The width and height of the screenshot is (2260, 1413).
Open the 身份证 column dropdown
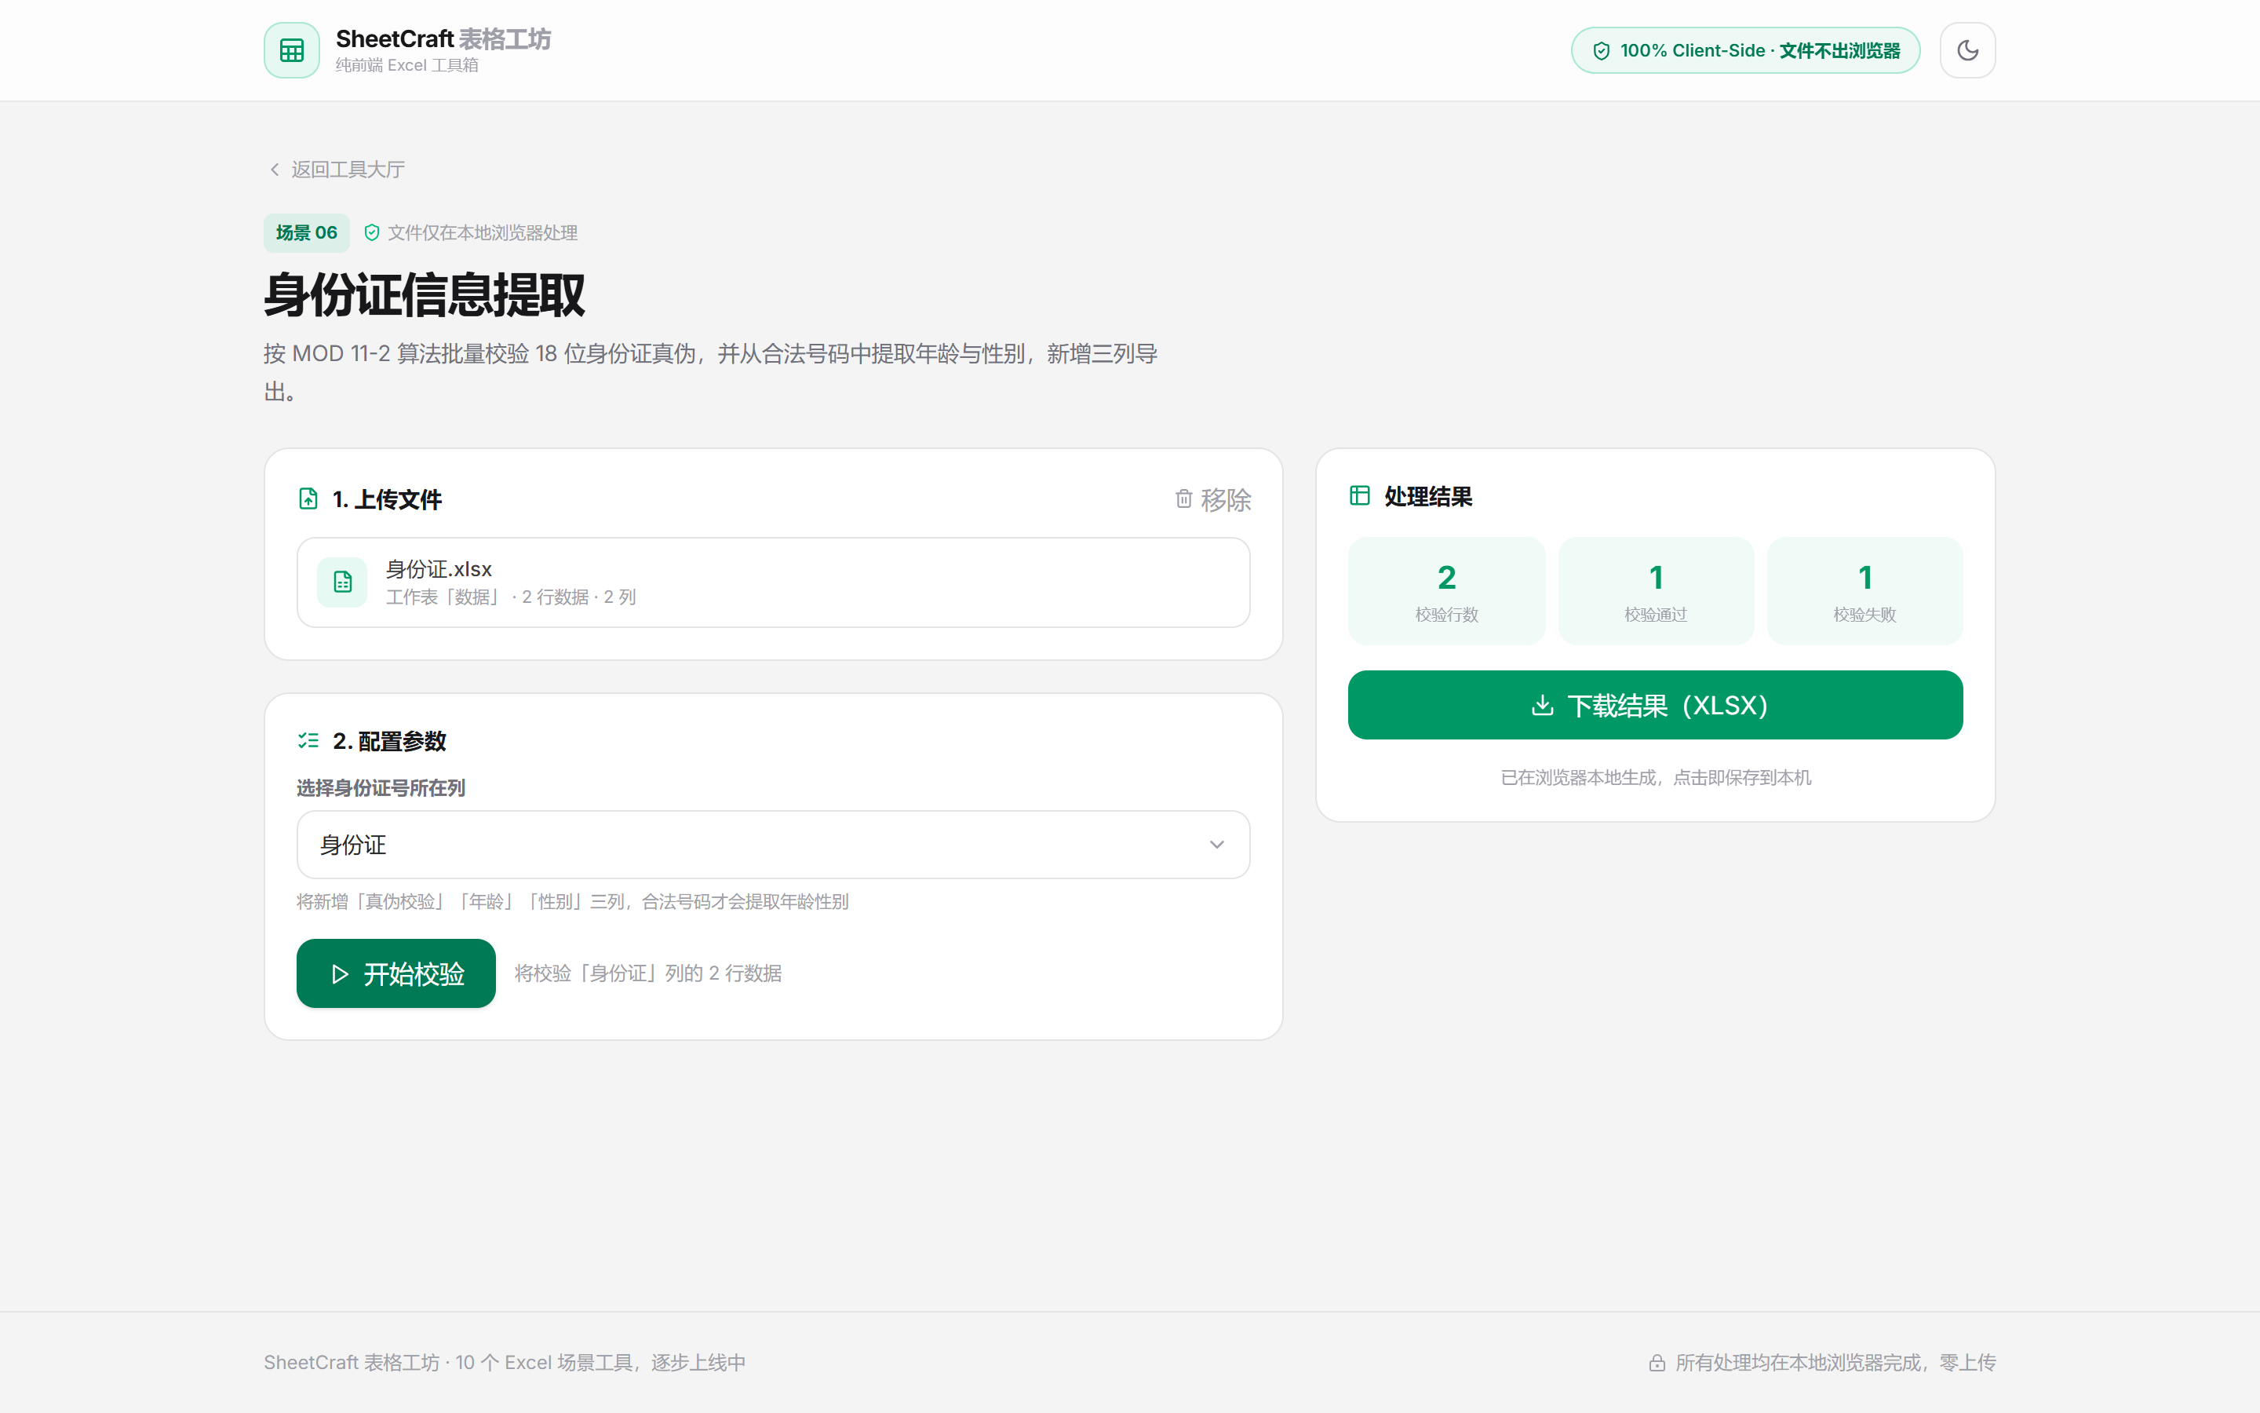[773, 845]
